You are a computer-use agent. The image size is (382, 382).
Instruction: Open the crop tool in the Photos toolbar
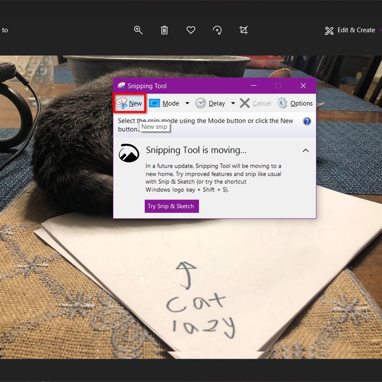click(244, 30)
